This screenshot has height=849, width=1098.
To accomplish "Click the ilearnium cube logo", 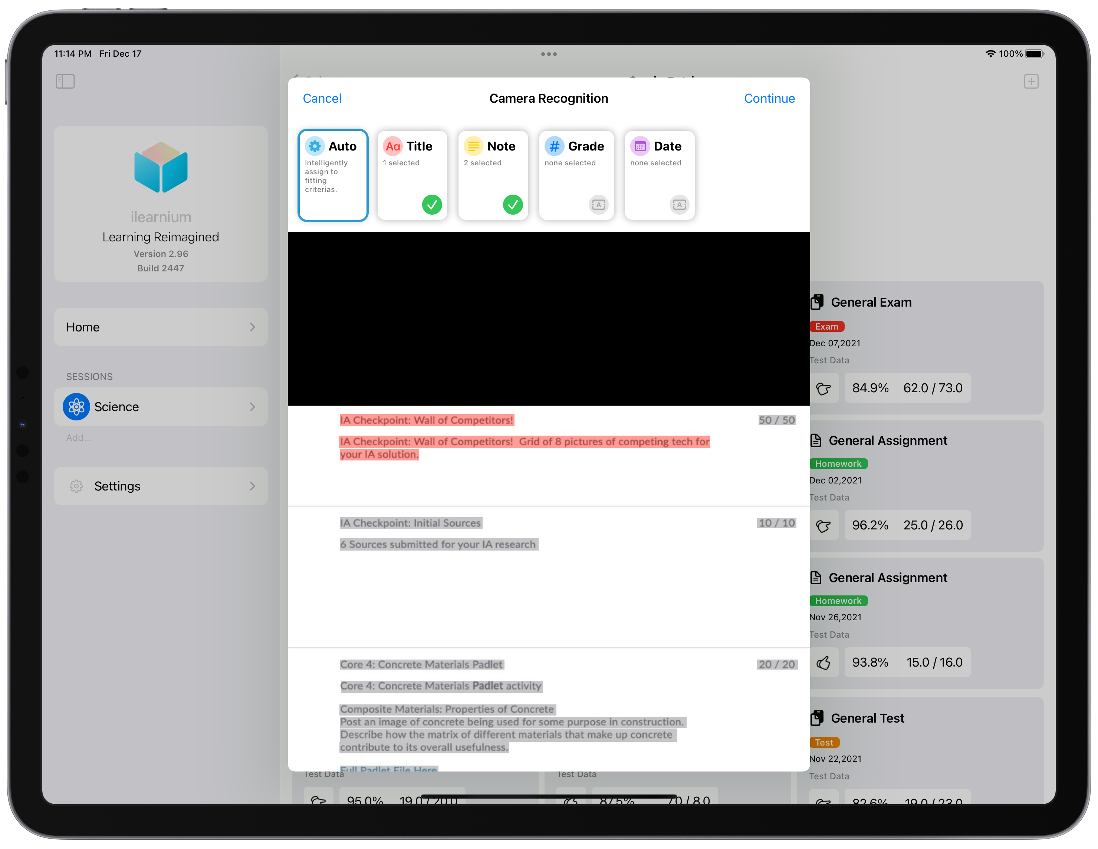I will (x=161, y=167).
